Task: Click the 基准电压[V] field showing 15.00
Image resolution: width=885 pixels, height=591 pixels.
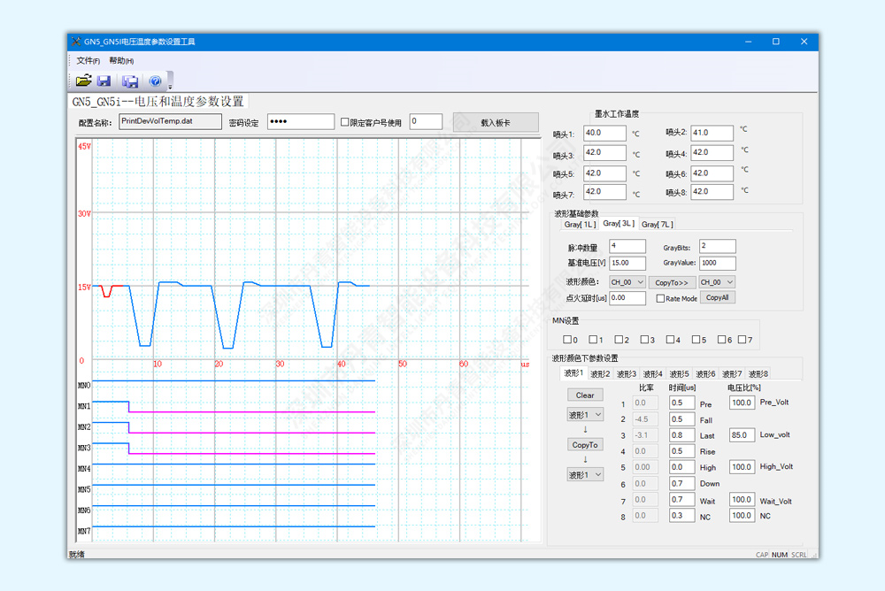Action: pos(627,263)
